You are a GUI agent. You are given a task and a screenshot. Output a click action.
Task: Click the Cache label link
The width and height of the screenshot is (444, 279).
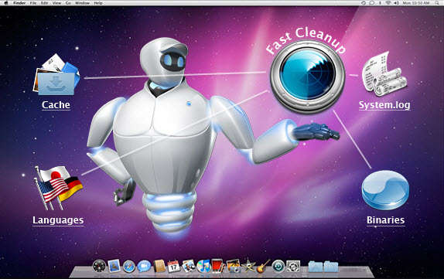pos(56,105)
